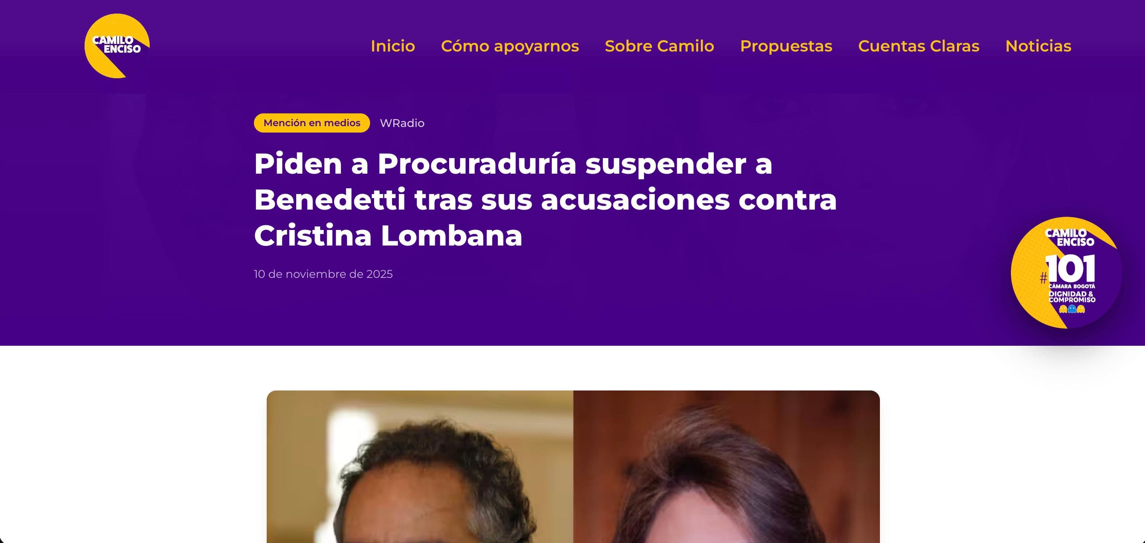Click the Mención en medios tag
This screenshot has height=543, width=1145.
coord(311,123)
